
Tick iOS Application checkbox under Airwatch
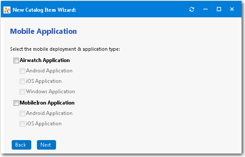[22, 81]
